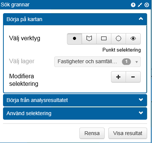The height and width of the screenshot is (143, 152).
Task: Collapse the Börja på kartan section
Action: pyautogui.click(x=75, y=19)
